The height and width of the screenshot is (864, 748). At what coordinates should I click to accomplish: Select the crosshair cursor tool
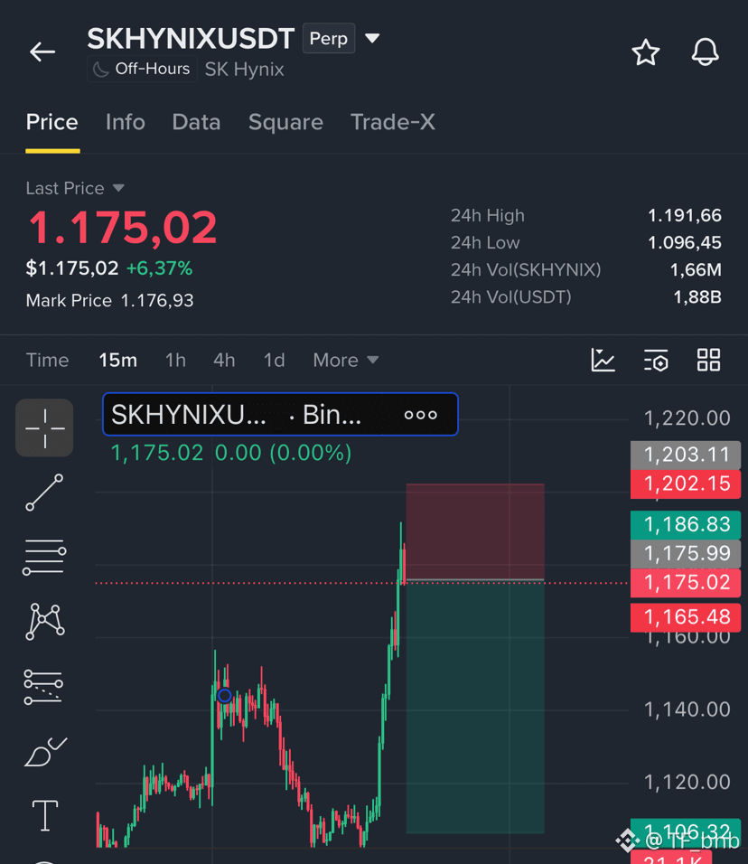point(44,427)
